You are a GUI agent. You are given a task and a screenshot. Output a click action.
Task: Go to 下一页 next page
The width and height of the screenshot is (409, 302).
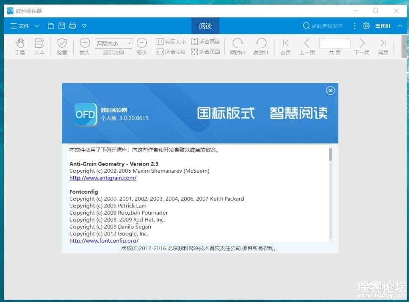click(x=362, y=47)
